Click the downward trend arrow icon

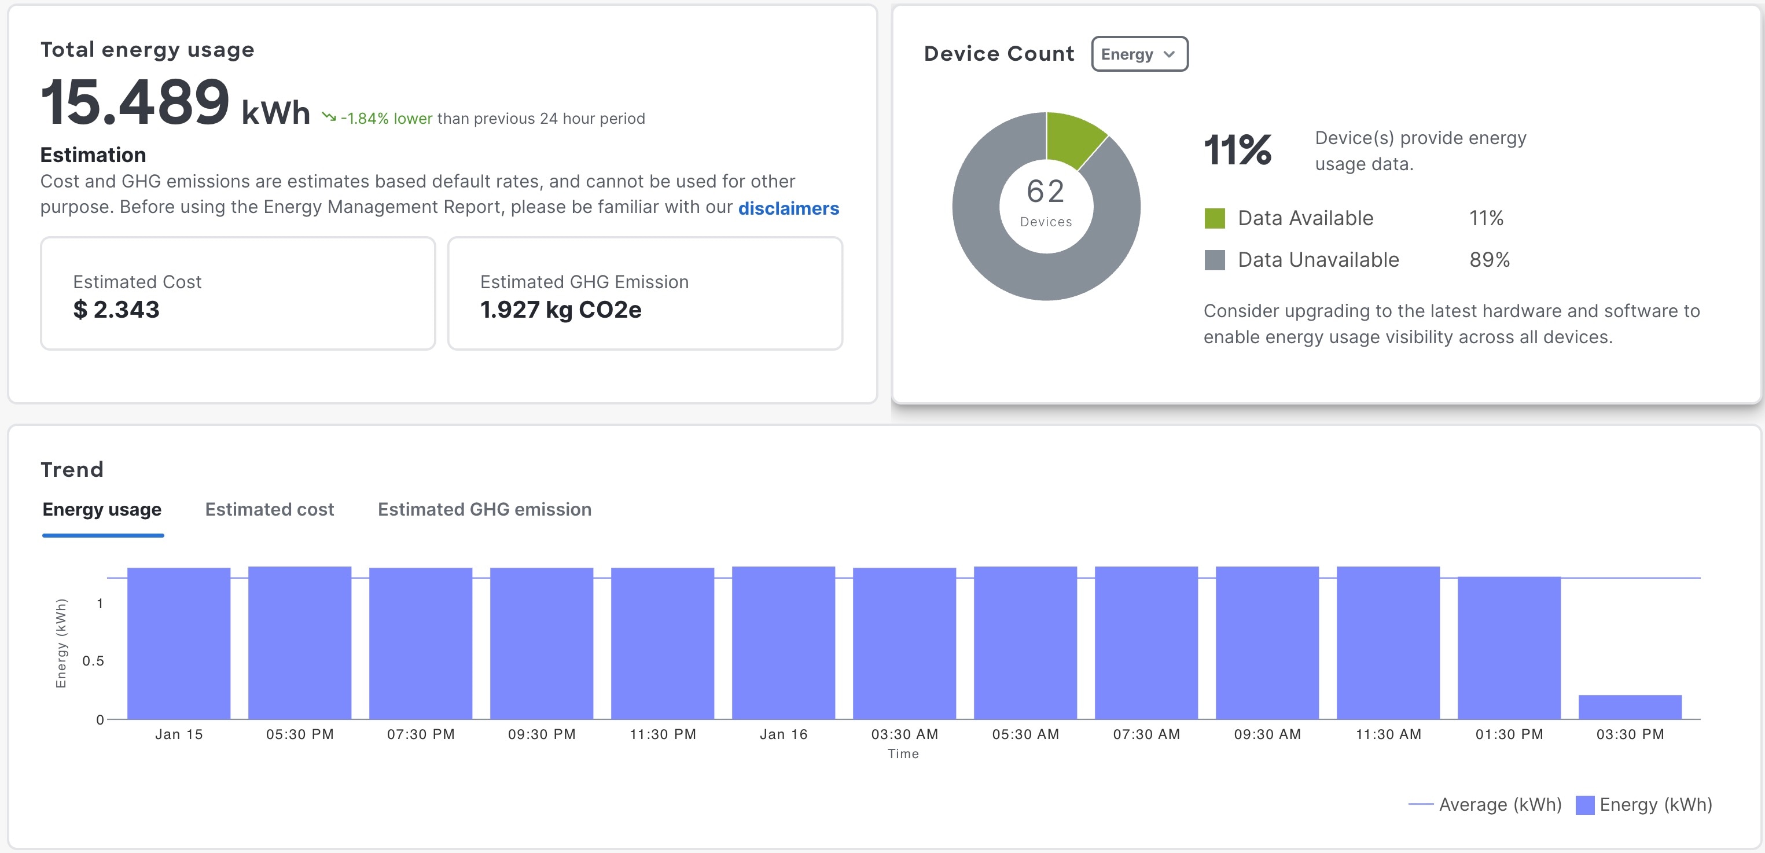tap(329, 117)
